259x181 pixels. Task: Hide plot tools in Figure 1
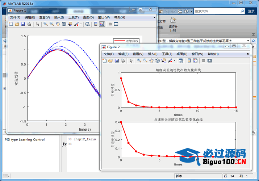(x=110, y=24)
